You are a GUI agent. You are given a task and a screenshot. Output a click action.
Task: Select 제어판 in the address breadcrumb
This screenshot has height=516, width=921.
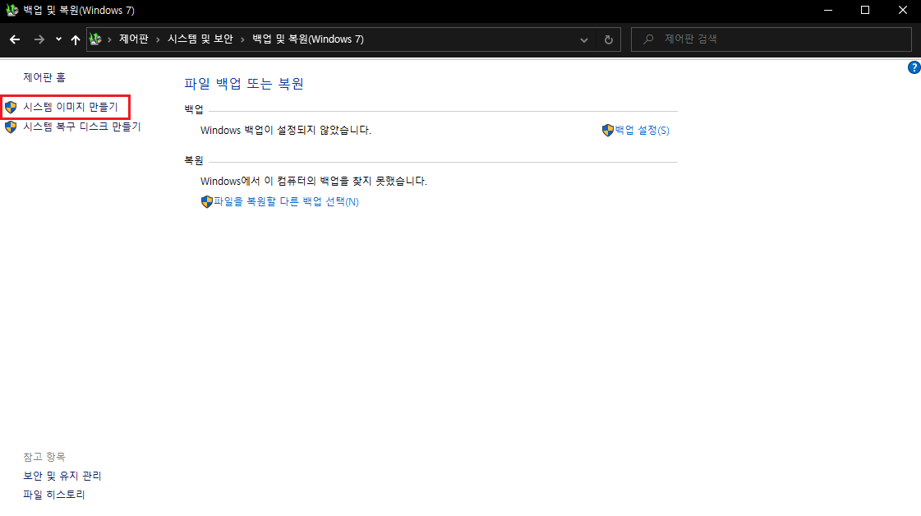point(133,39)
